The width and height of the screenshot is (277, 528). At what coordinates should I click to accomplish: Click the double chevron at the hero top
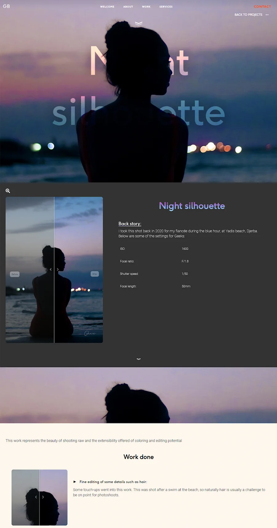(x=138, y=23)
